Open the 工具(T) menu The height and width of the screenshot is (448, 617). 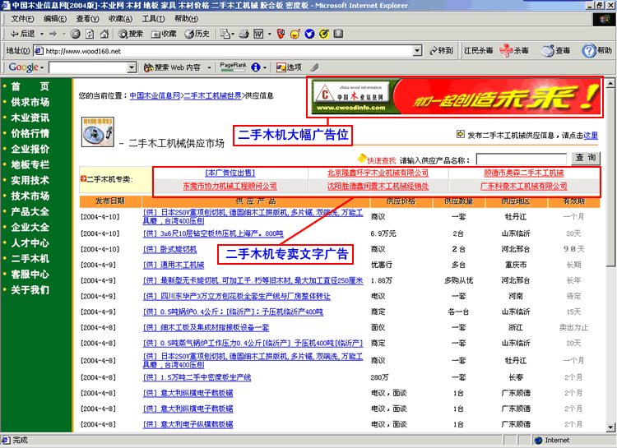pos(152,18)
